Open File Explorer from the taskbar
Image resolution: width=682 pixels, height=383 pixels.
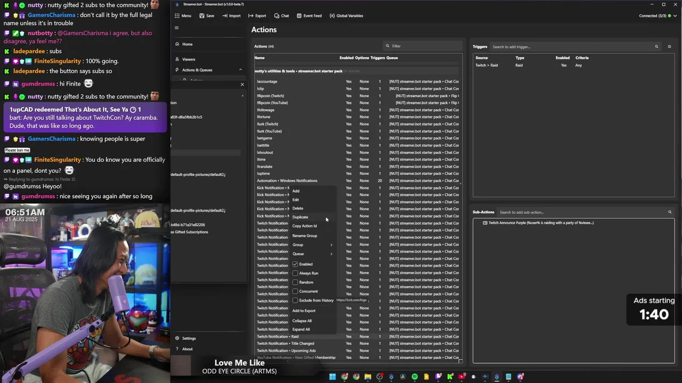click(368, 377)
